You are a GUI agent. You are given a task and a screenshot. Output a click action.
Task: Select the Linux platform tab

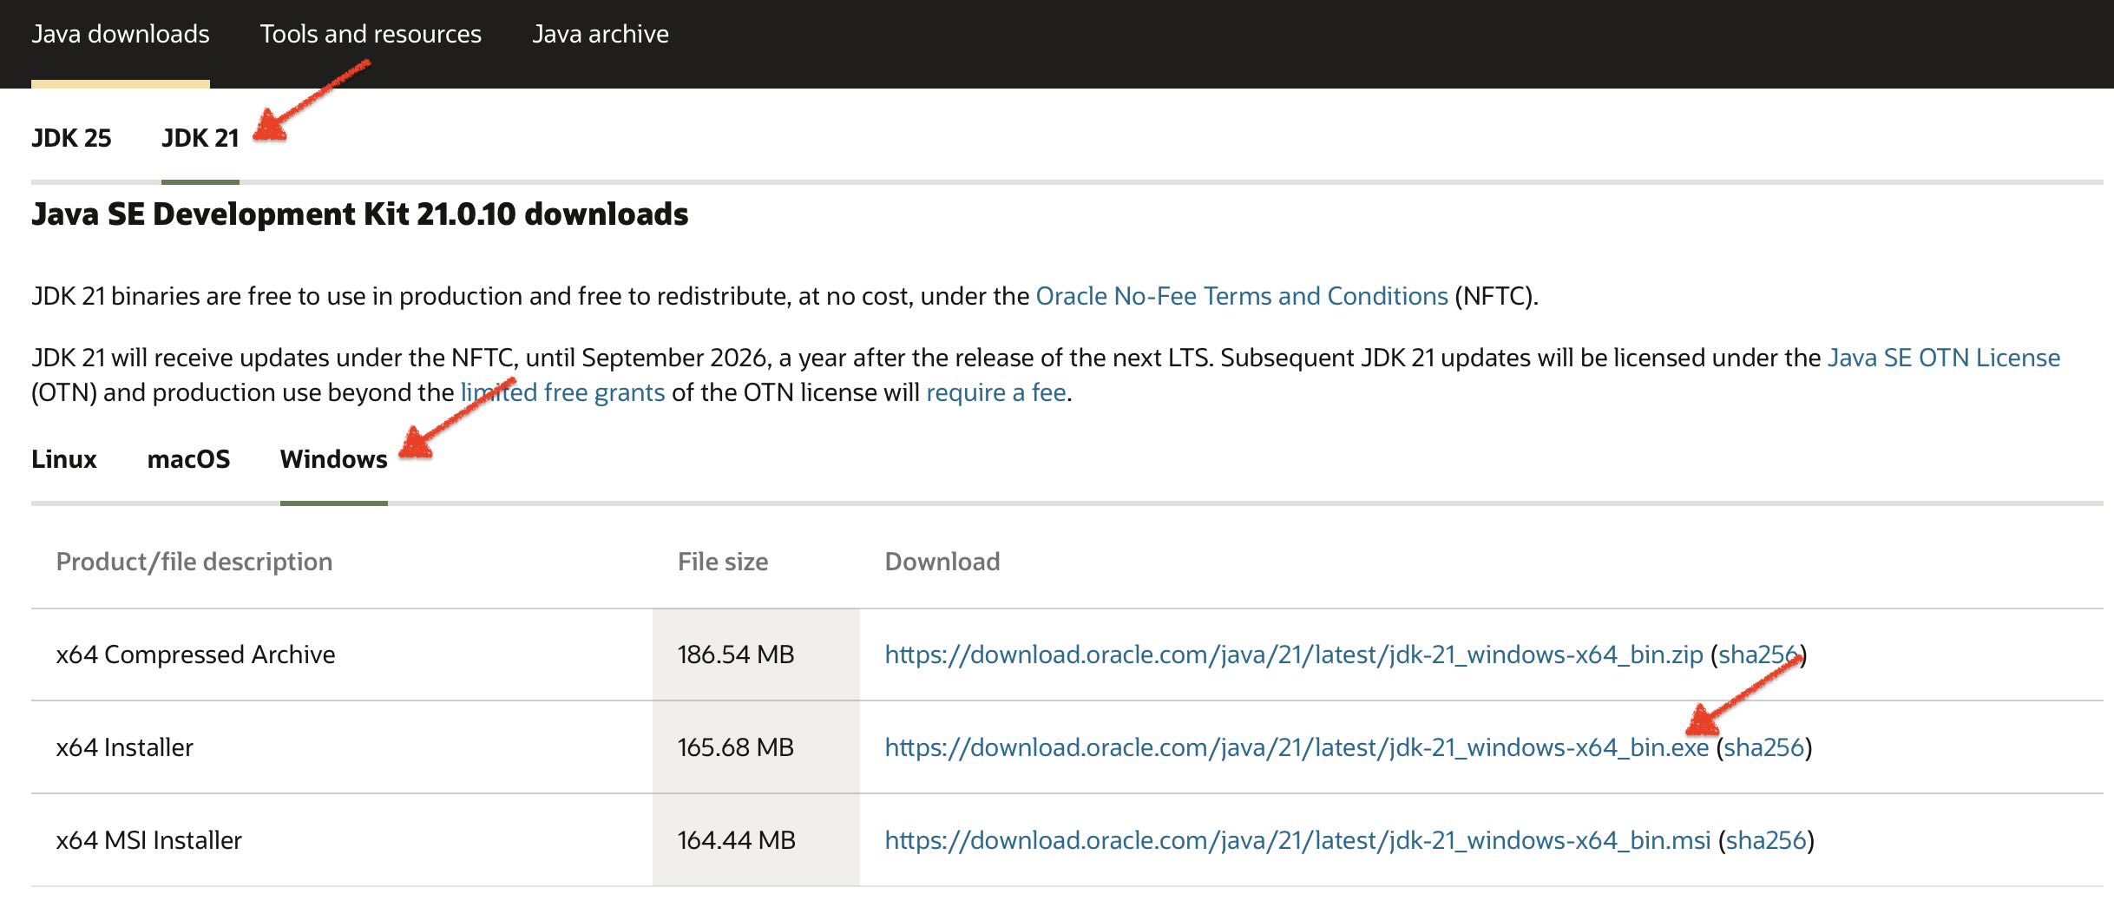(x=63, y=459)
